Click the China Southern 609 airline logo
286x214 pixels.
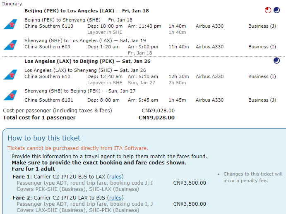[x=10, y=44]
